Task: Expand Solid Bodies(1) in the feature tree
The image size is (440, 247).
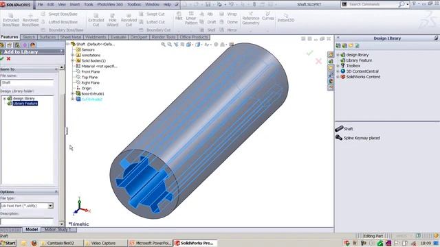Action: [x=73, y=60]
